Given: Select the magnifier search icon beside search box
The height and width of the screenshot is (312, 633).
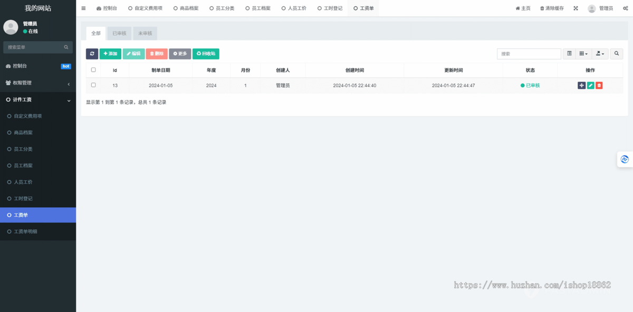Looking at the screenshot, I should (x=616, y=54).
